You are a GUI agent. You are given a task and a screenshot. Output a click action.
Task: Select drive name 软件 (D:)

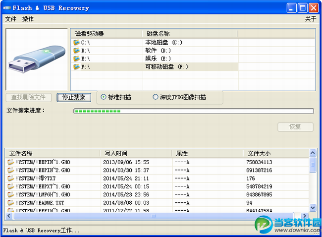pos(158,51)
